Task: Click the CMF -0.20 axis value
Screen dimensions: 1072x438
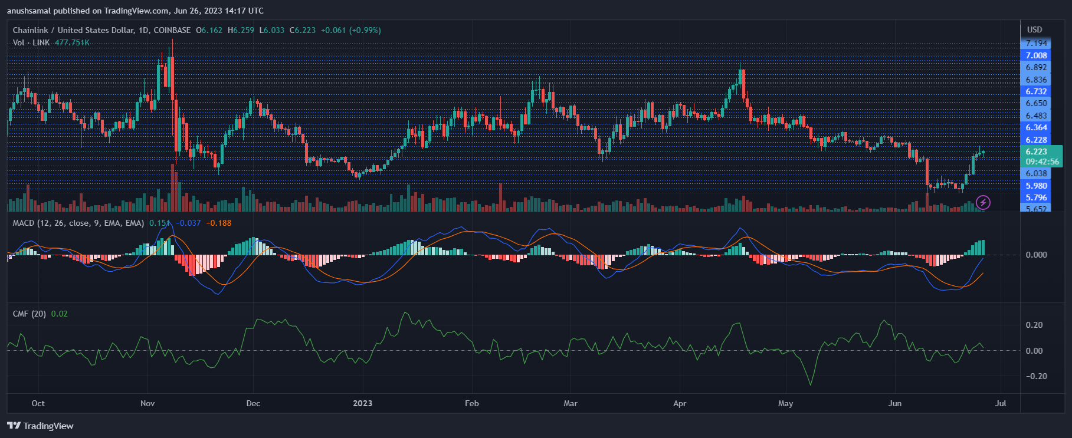Action: (1036, 376)
